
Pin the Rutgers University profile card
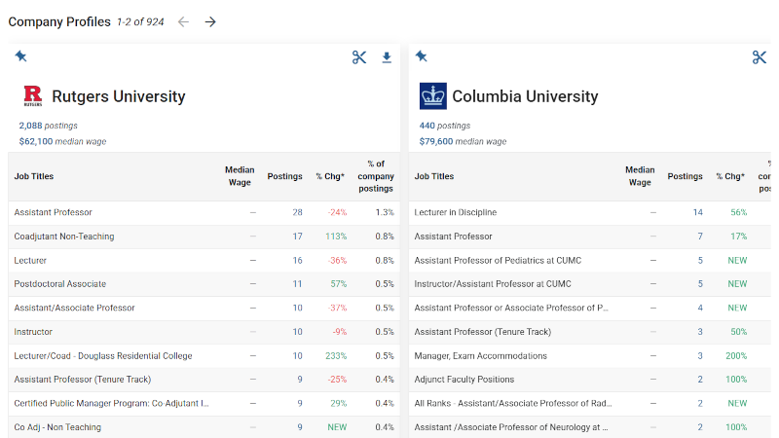click(20, 56)
